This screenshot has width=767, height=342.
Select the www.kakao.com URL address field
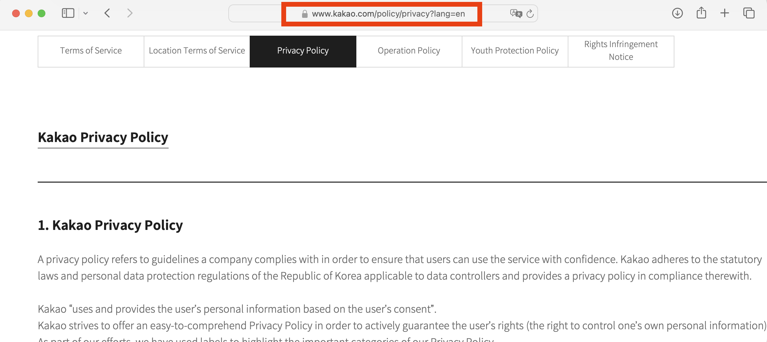pos(383,14)
